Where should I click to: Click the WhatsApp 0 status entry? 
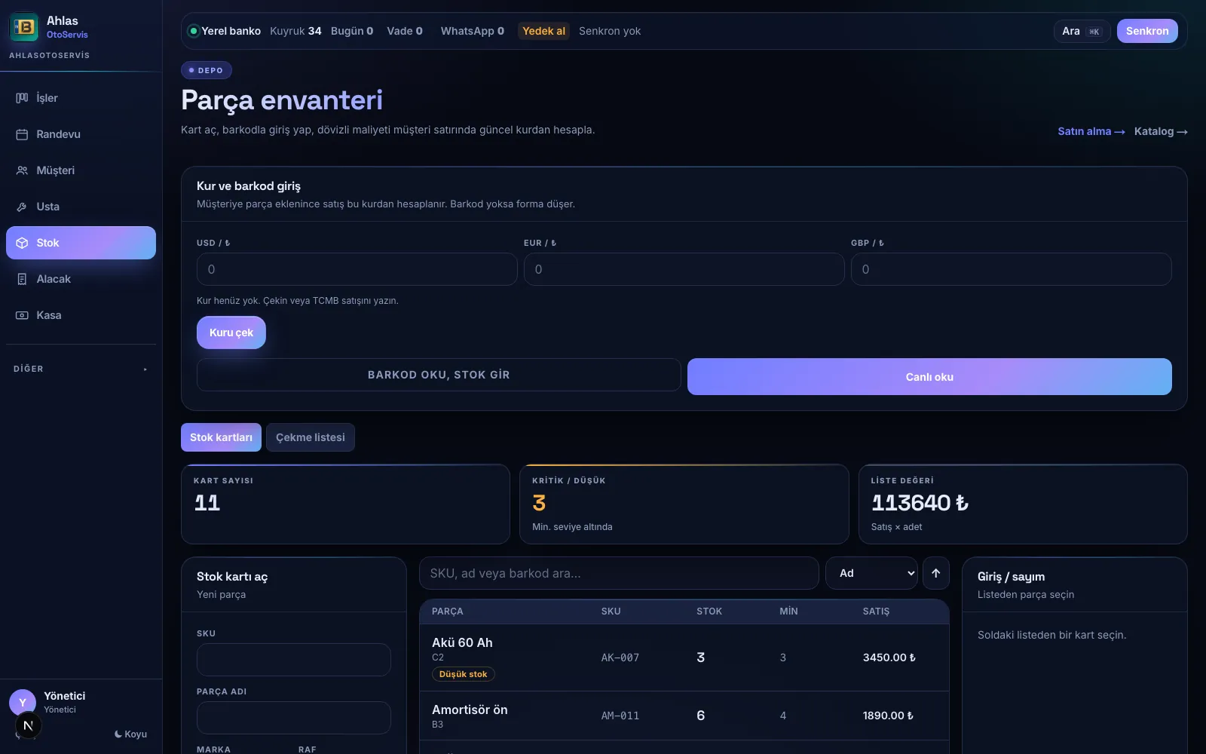(x=473, y=31)
